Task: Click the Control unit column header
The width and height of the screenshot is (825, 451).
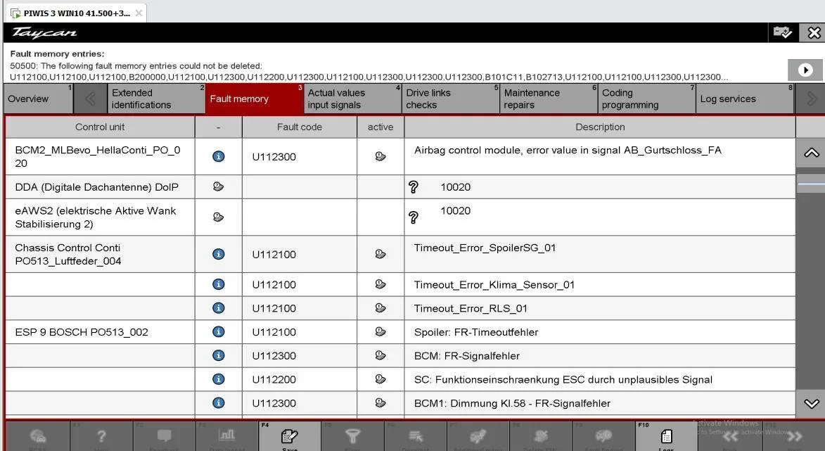Action: click(x=99, y=127)
